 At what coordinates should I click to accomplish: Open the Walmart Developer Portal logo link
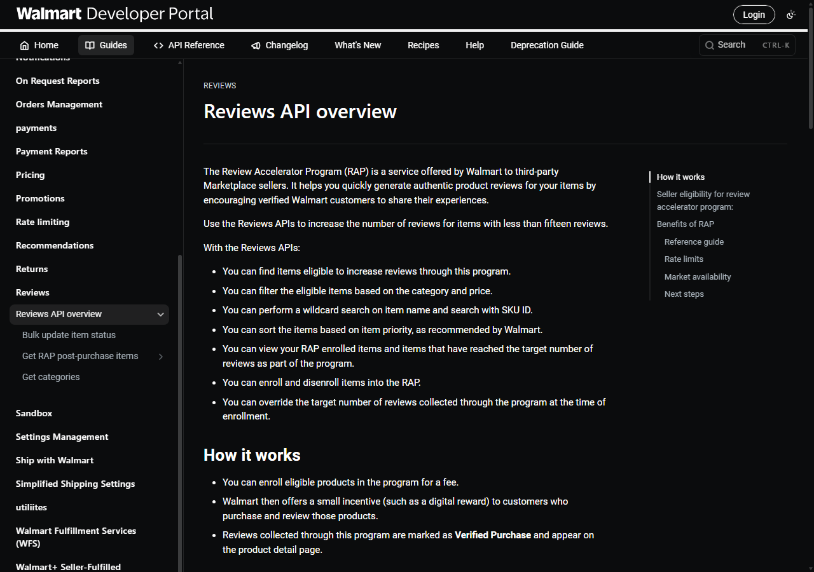[x=115, y=13]
